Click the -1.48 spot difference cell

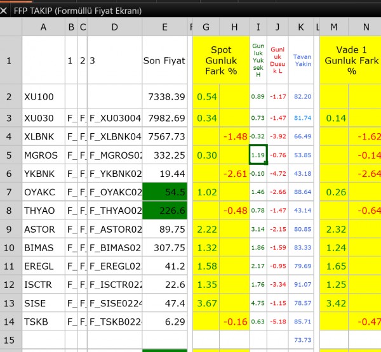(234, 136)
